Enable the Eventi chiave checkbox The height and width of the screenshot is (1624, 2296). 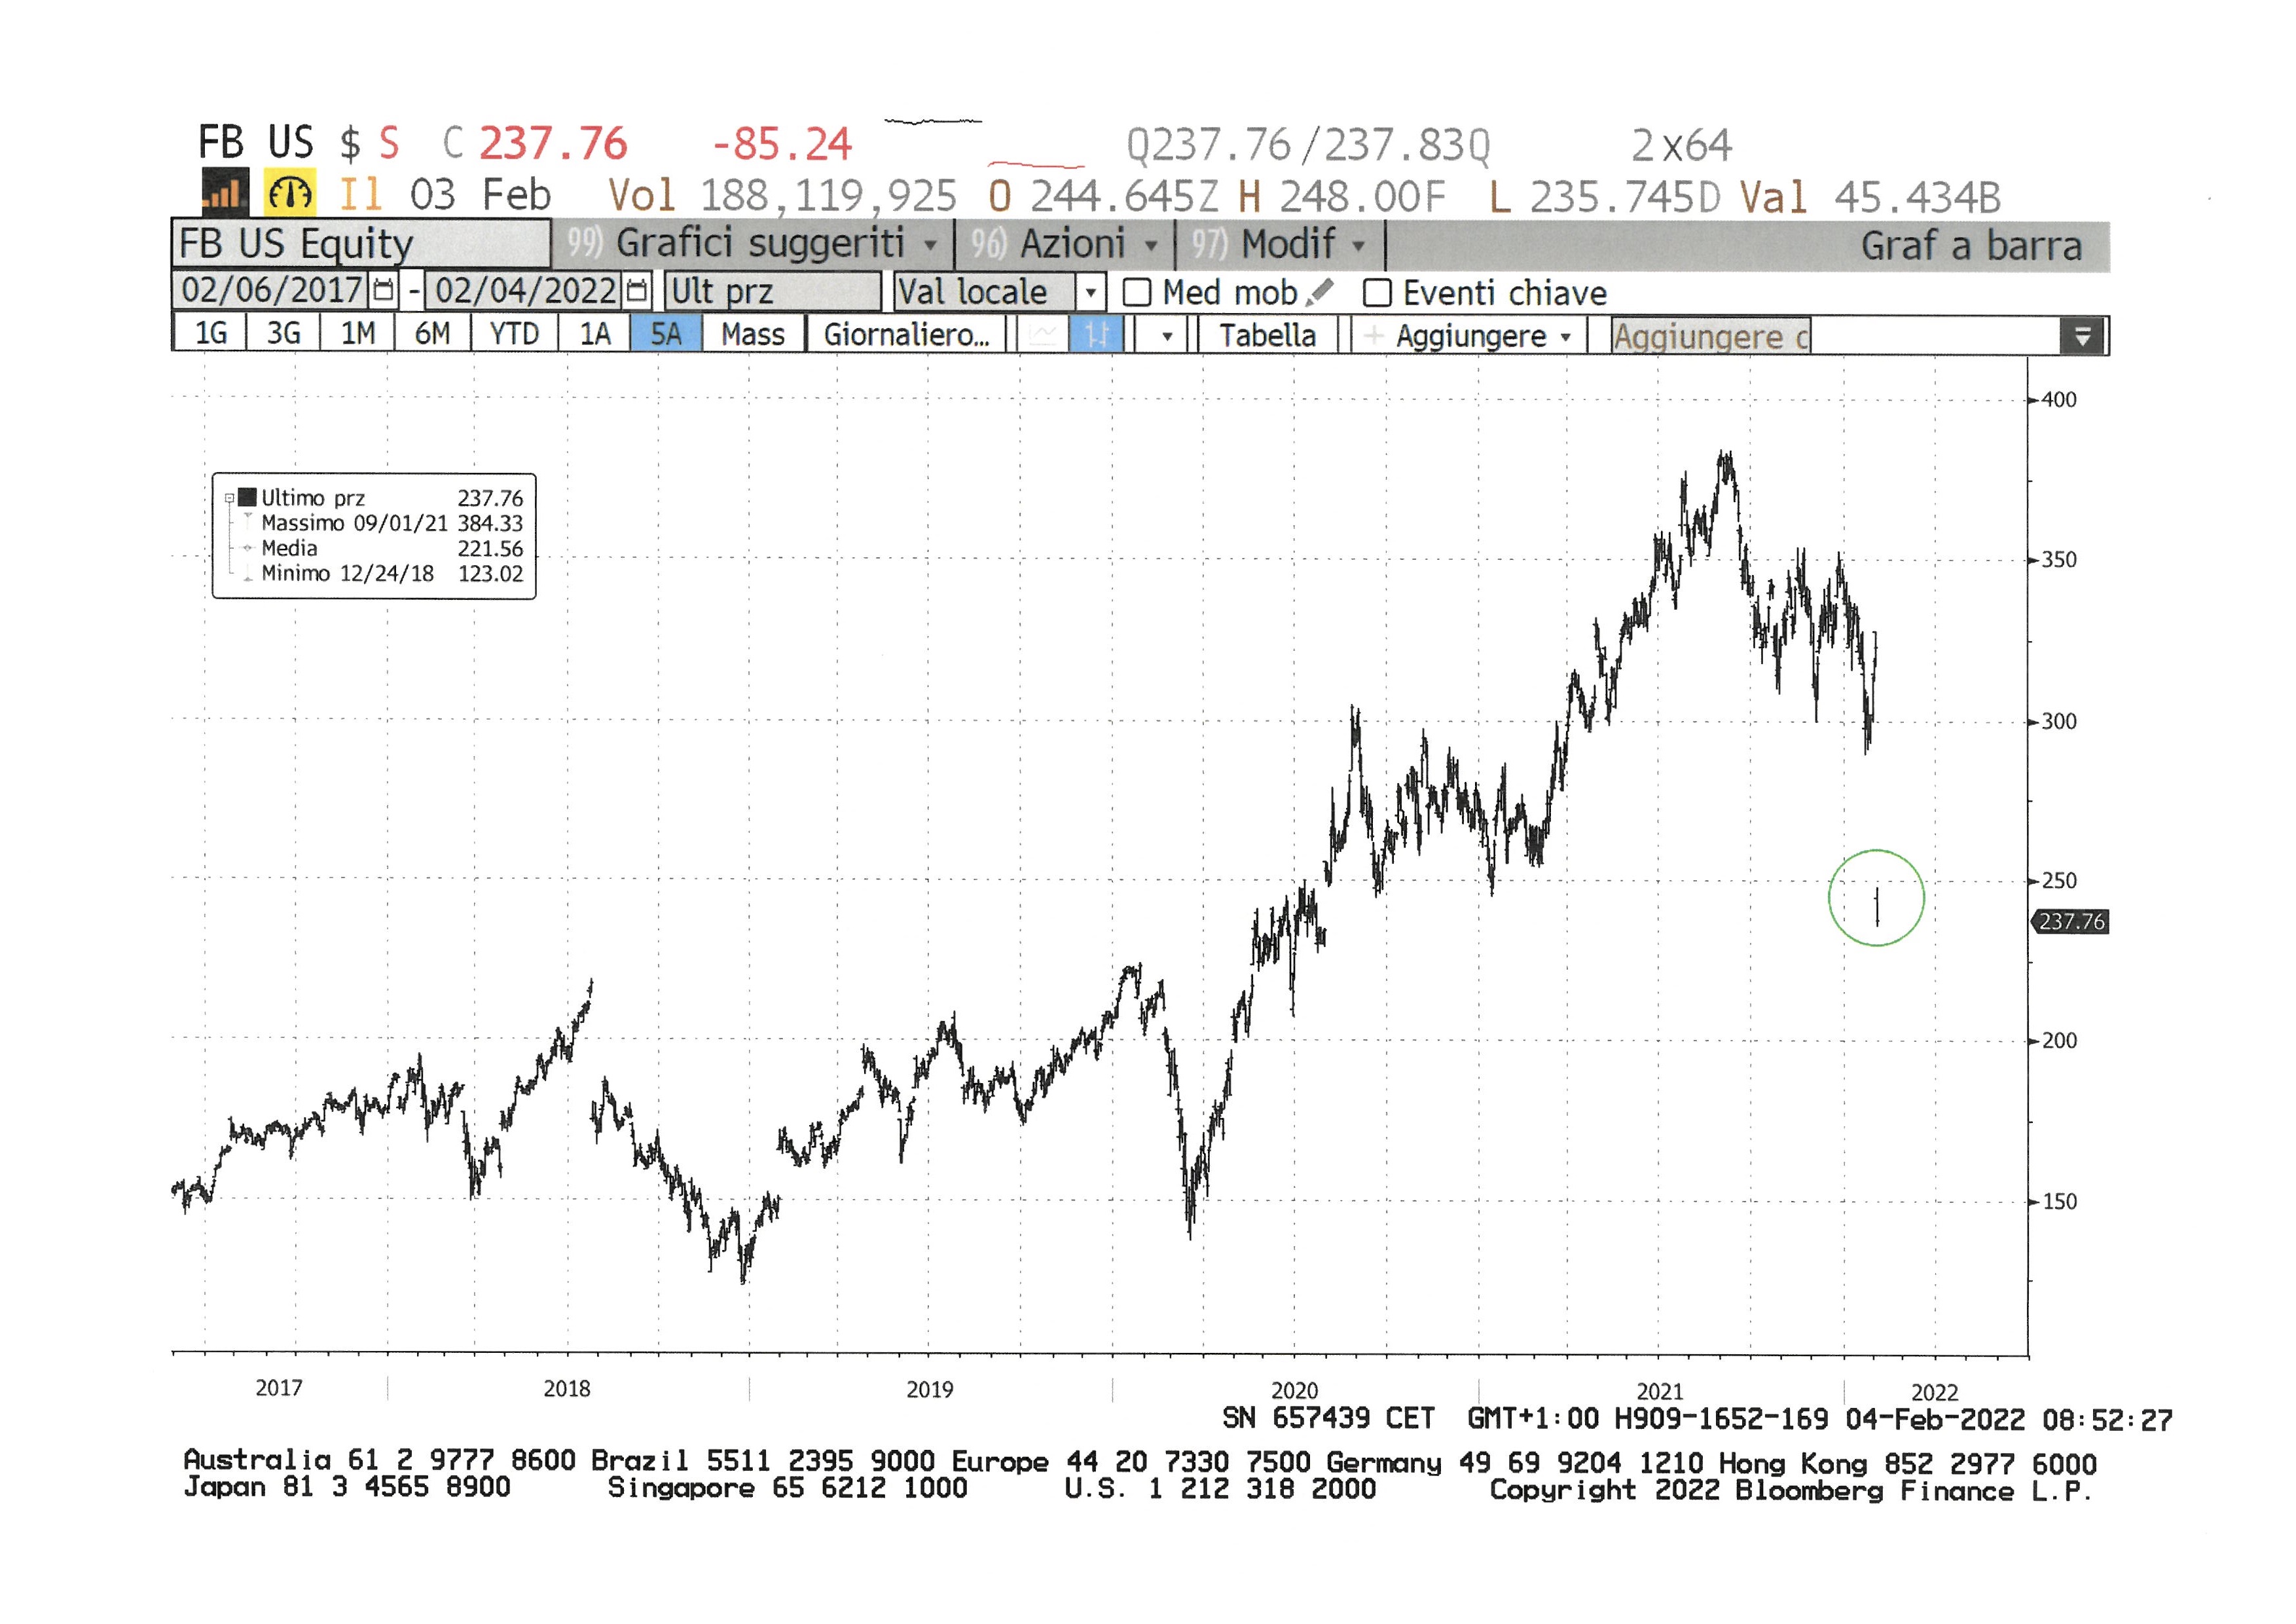tap(1377, 293)
